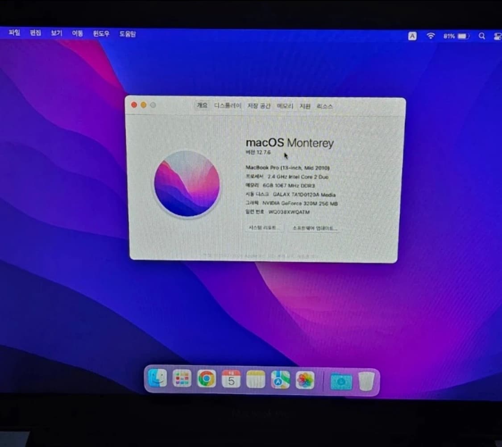Screen dimensions: 502x447
Task: Open the Downloads folder in Dock
Action: (341, 381)
